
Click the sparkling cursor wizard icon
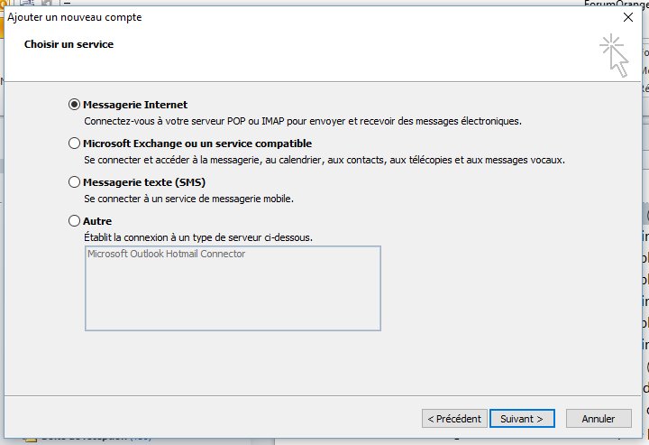[x=615, y=54]
